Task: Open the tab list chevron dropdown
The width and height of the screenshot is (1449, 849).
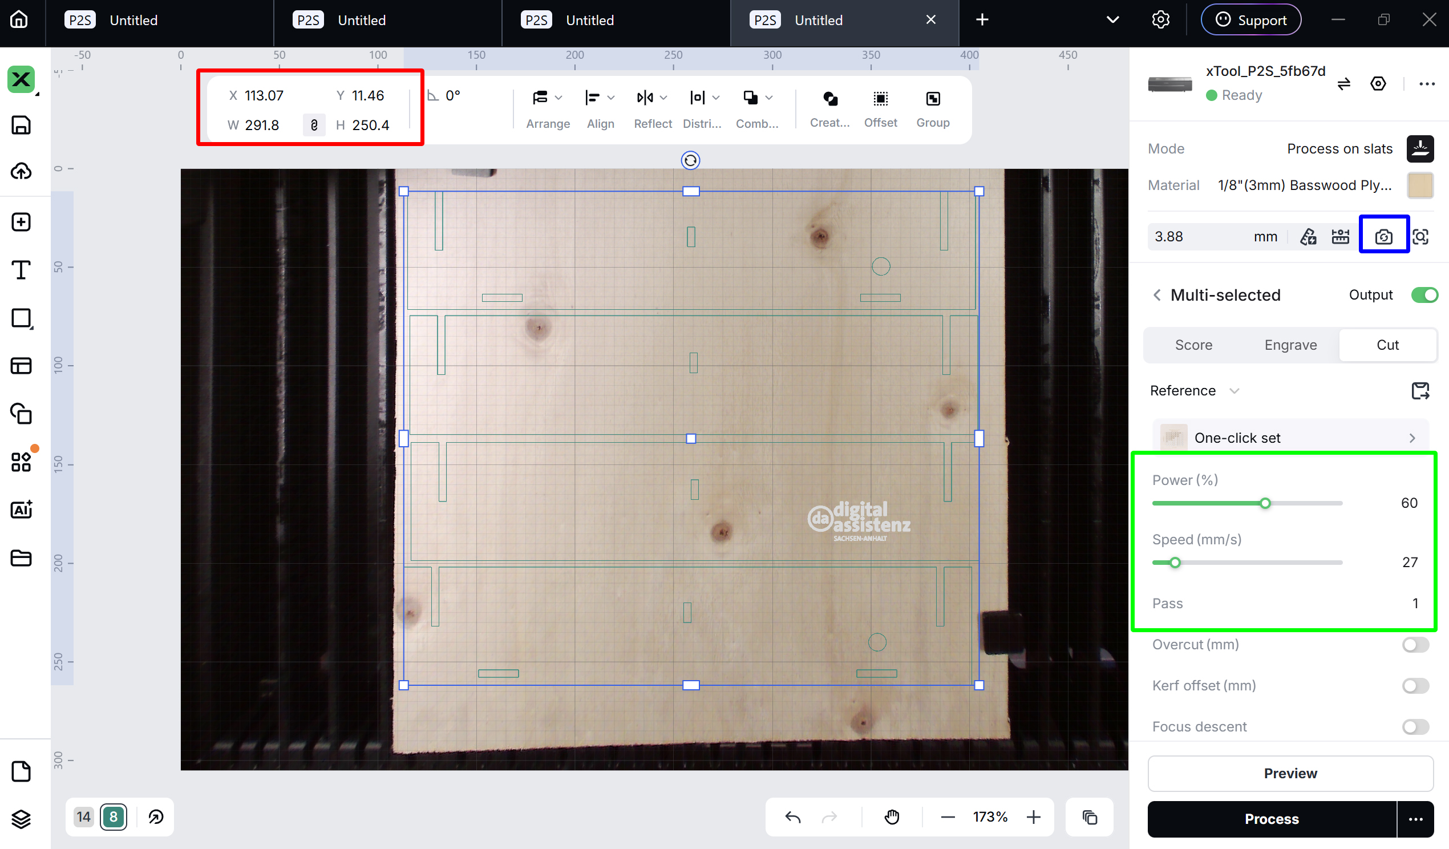Action: point(1112,19)
